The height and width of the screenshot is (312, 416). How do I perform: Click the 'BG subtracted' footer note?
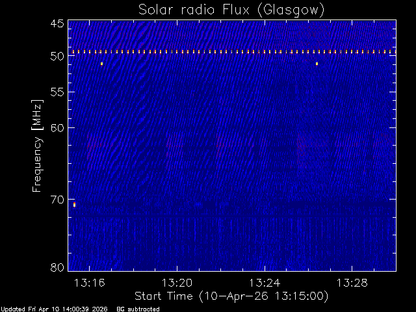[x=138, y=309]
